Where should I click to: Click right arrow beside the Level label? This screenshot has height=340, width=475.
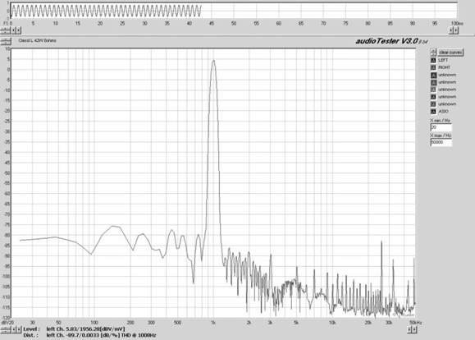(x=19, y=329)
